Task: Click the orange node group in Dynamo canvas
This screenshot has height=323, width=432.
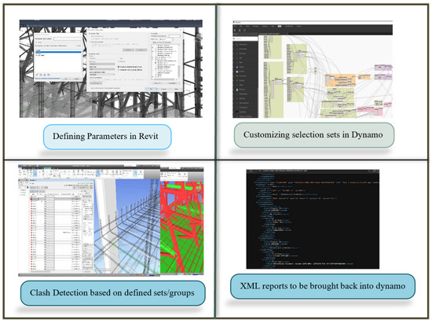Action: 340,80
